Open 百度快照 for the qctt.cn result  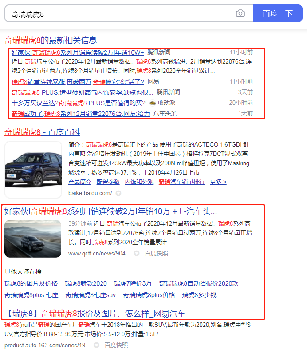pos(156,253)
